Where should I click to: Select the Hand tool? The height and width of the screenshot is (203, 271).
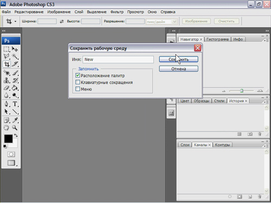pos(7,128)
